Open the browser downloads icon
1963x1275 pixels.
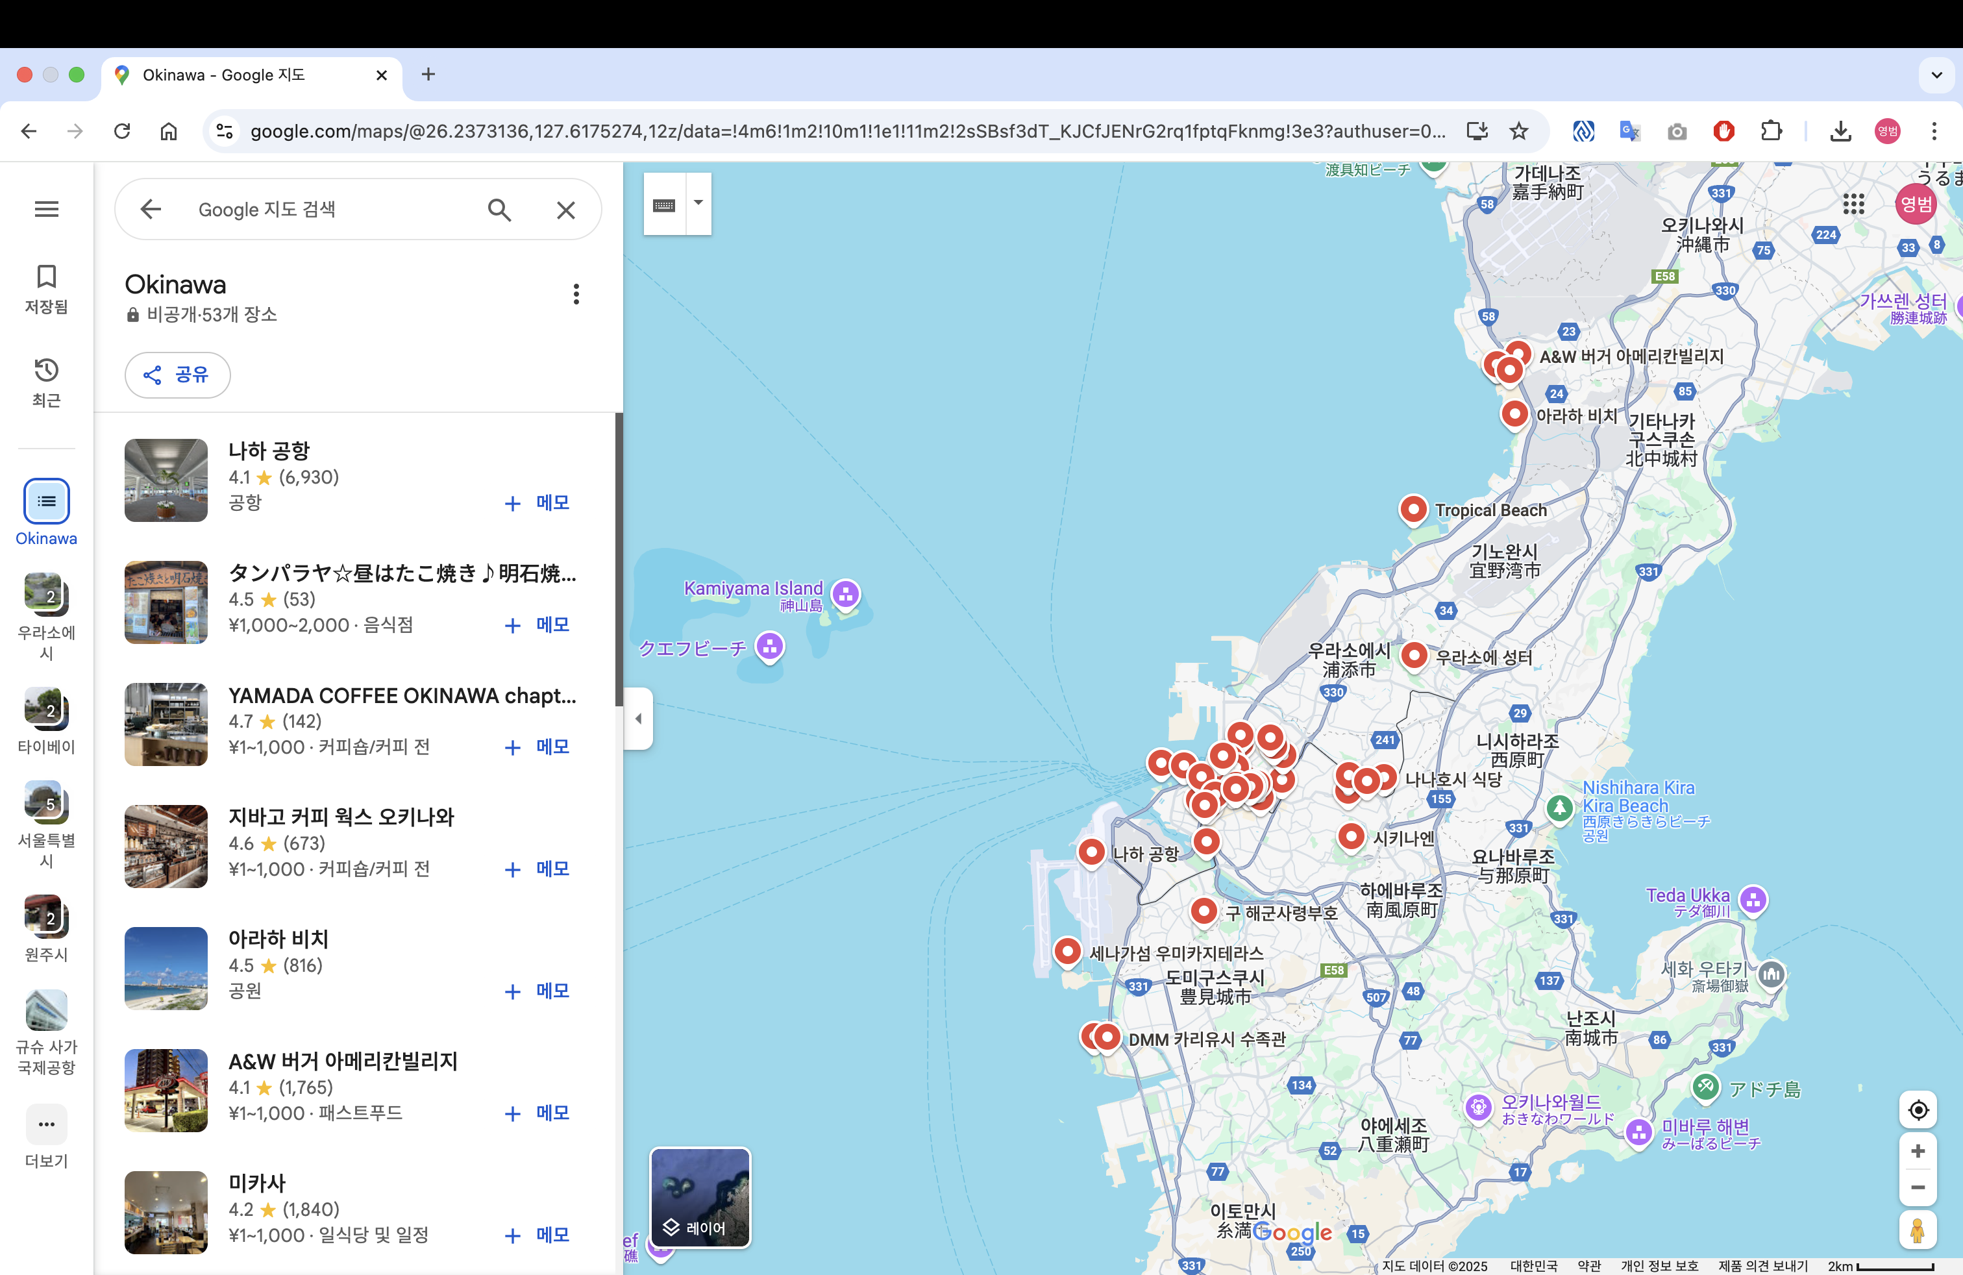[x=1841, y=130]
